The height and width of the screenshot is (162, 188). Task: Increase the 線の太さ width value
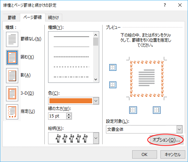tap(69, 115)
